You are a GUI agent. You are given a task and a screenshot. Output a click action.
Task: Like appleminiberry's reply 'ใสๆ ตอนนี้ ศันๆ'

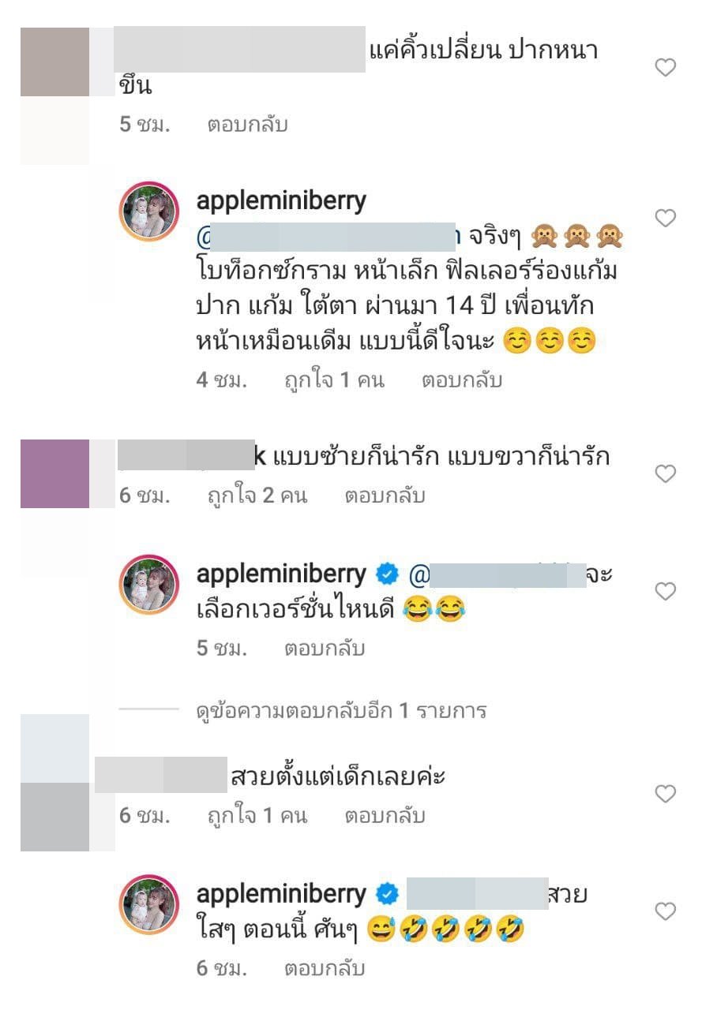(x=666, y=911)
